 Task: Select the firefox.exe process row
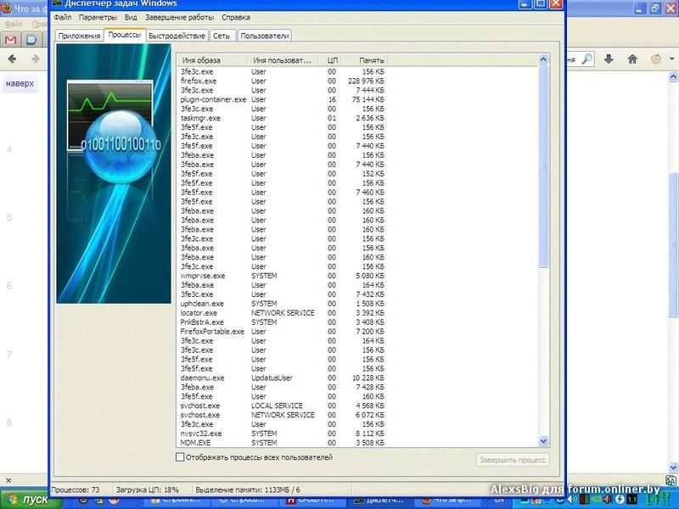coord(283,81)
